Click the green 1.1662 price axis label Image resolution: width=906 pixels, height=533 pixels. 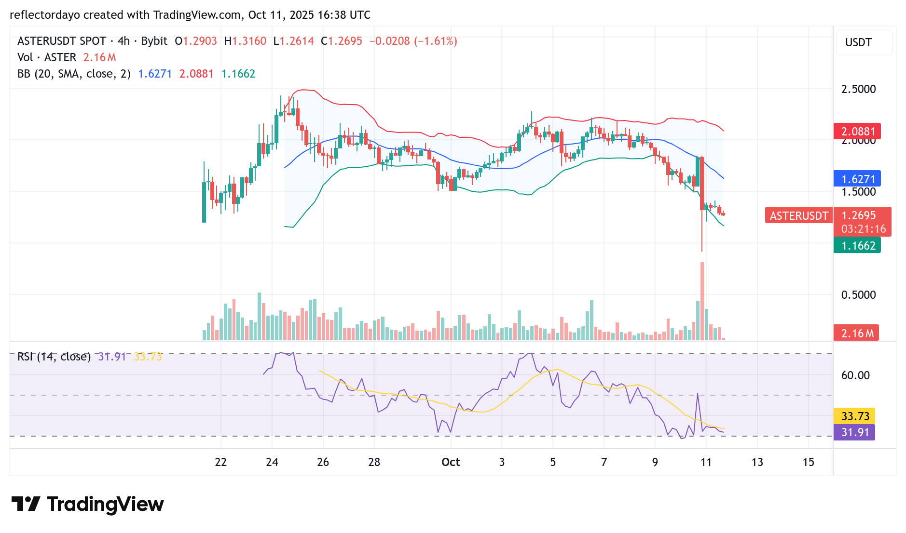[x=857, y=245]
